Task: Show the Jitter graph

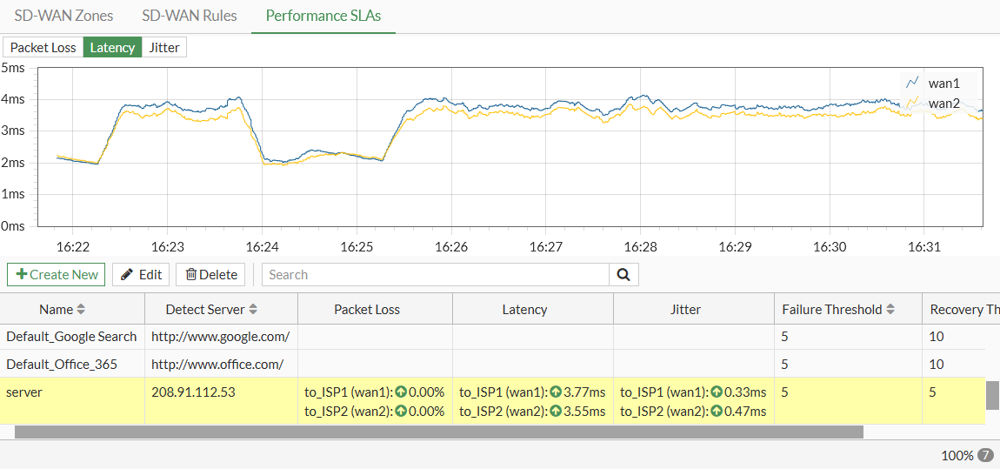Action: pyautogui.click(x=164, y=48)
